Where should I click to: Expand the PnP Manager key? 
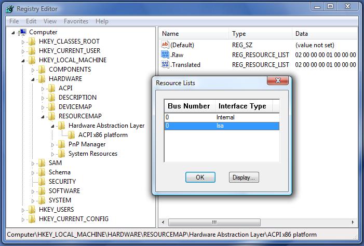click(x=52, y=145)
